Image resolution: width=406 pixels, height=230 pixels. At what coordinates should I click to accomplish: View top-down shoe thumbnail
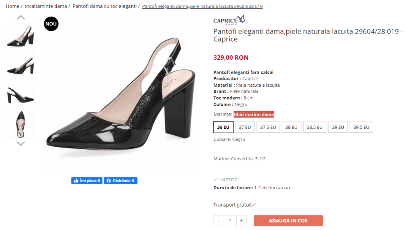[21, 124]
